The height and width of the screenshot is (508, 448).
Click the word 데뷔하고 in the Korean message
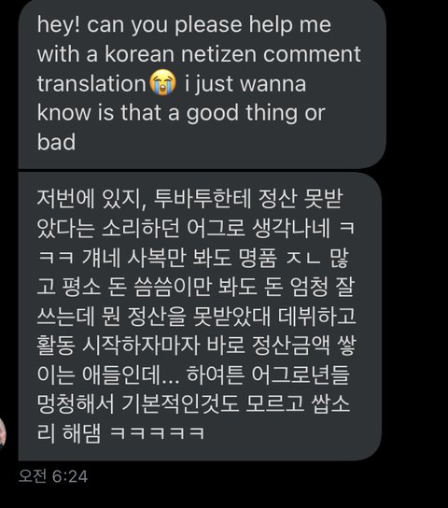317,317
